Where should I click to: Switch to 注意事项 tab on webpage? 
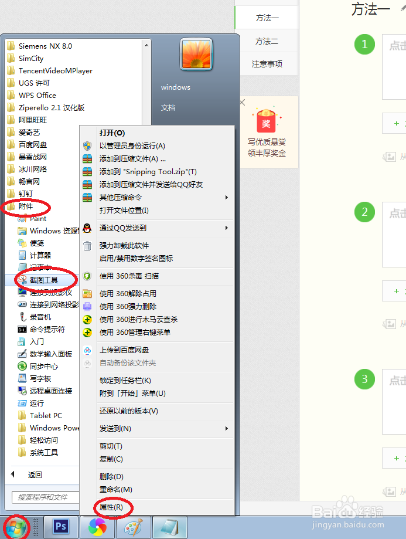267,64
